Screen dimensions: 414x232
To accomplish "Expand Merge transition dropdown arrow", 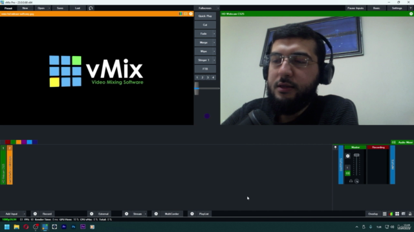I will 214,43.
